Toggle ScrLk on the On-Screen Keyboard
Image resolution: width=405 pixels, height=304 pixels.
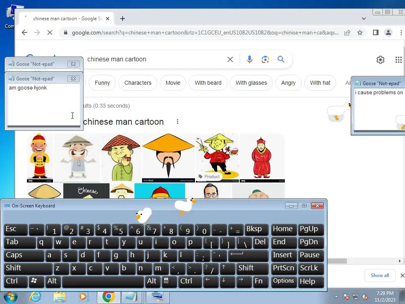pos(311,269)
